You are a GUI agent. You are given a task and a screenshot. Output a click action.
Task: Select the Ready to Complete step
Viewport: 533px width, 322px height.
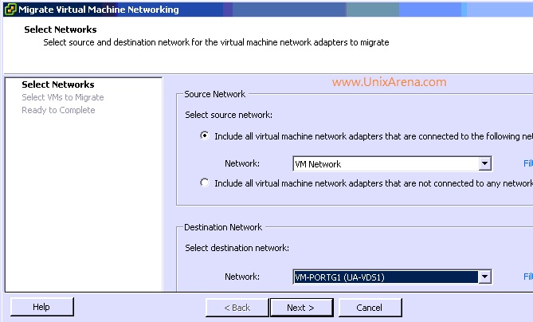coord(58,110)
